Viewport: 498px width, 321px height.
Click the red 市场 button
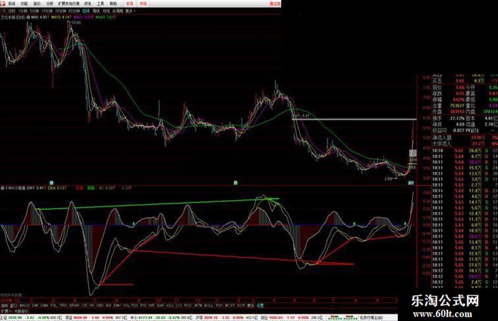point(143,4)
